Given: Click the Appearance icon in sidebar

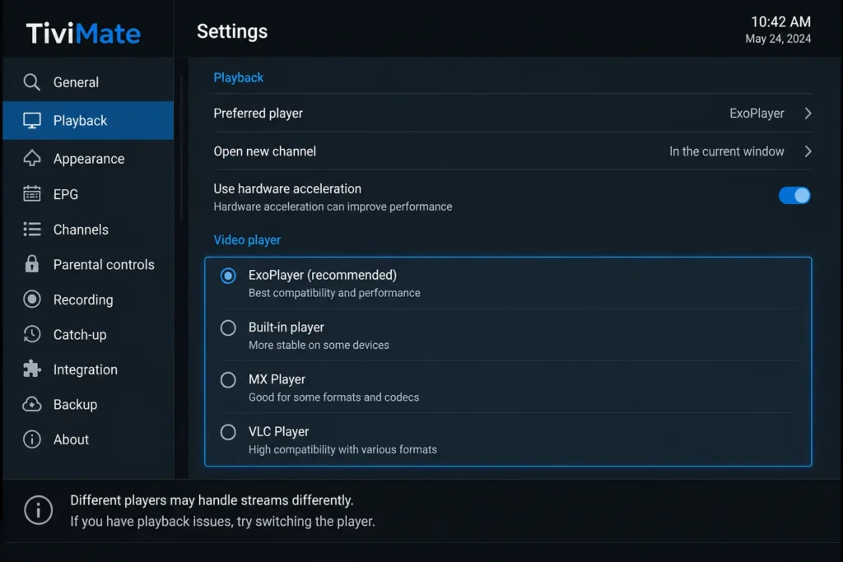Looking at the screenshot, I should click(32, 159).
